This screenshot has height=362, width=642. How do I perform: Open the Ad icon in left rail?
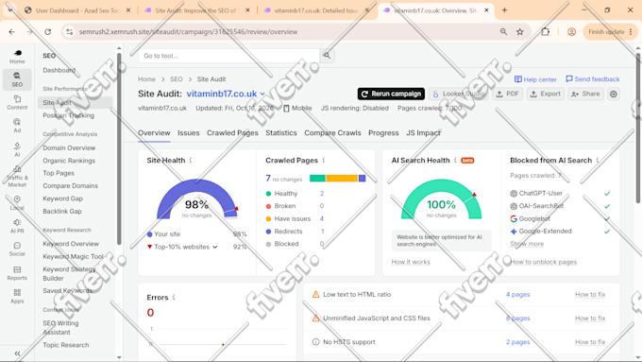[x=17, y=126]
